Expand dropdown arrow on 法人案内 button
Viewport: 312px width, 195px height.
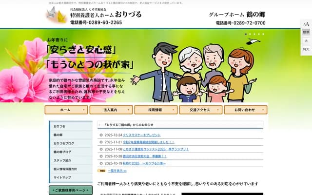point(128,110)
